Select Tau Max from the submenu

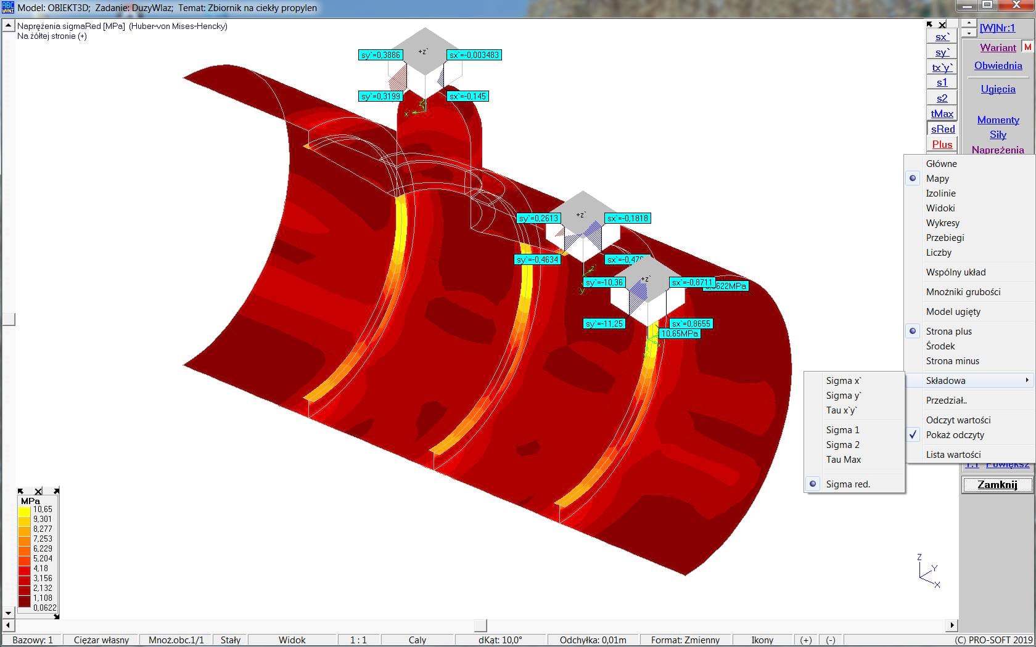pos(843,460)
